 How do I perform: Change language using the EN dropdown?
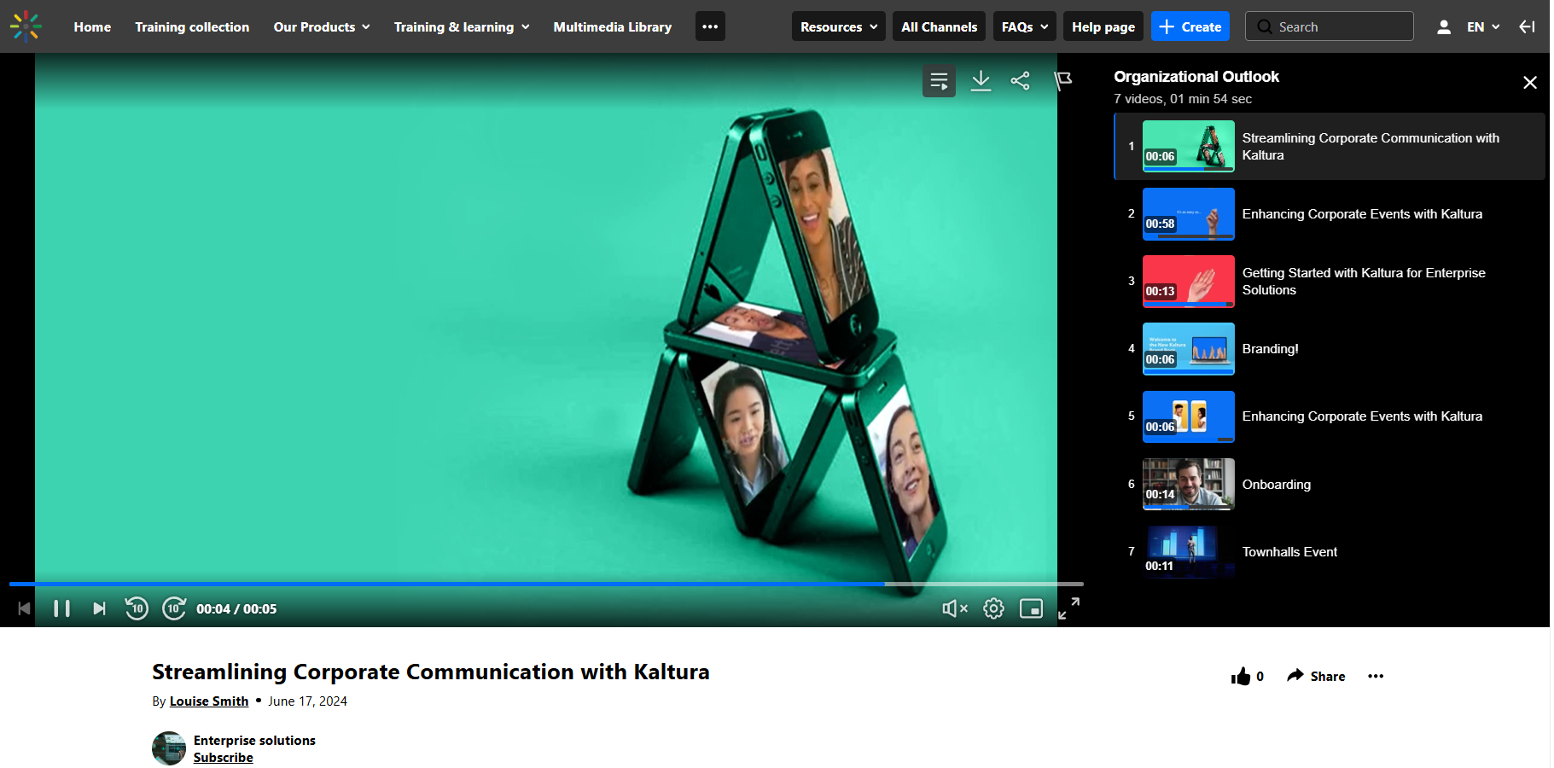(1483, 27)
